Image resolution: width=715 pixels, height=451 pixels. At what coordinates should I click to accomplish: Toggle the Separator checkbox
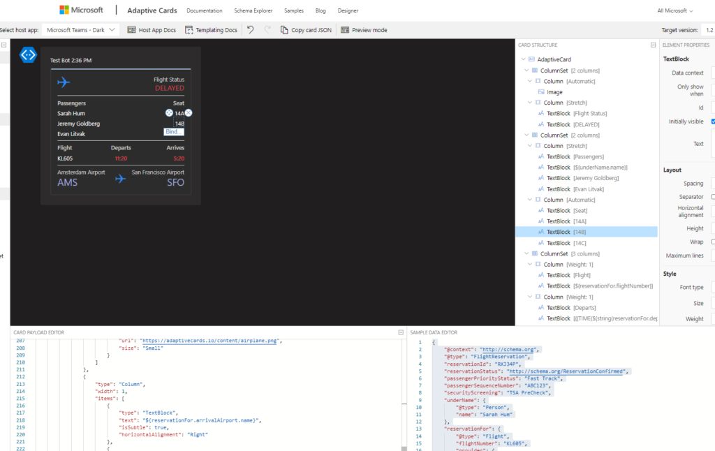coord(713,197)
